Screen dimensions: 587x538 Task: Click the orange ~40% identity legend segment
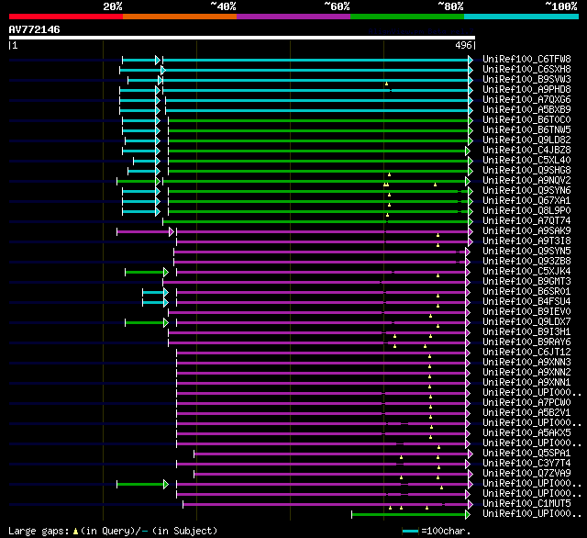(180, 17)
